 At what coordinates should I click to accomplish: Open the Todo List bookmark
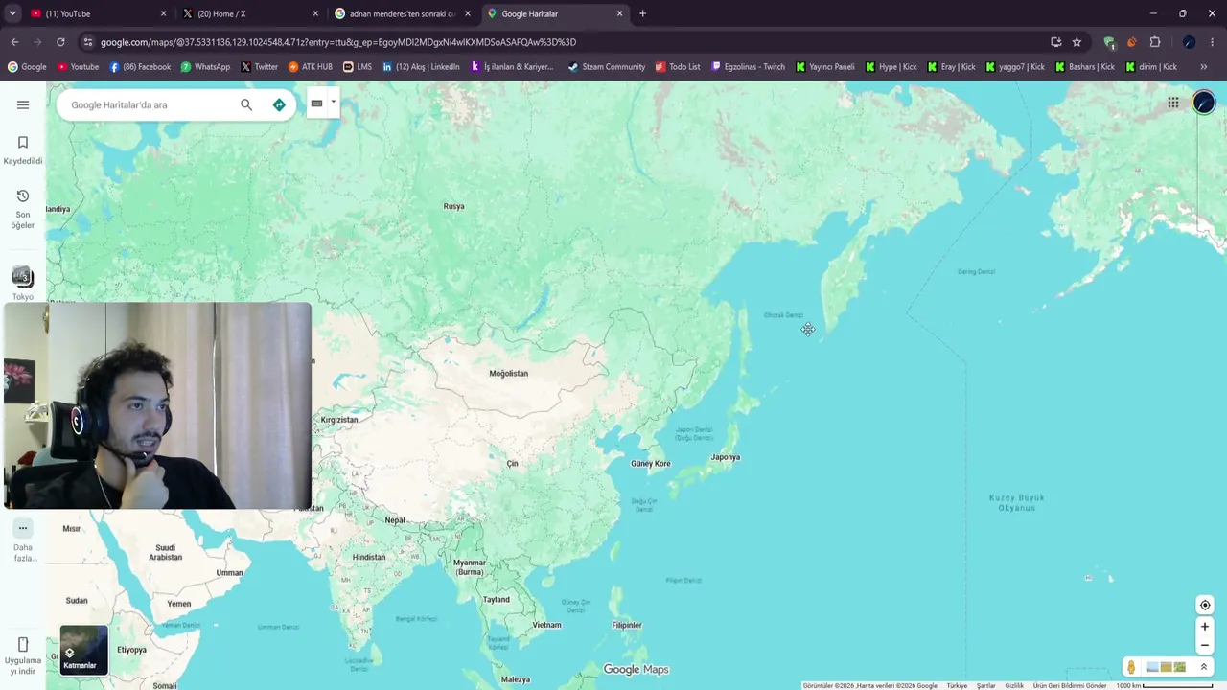pos(678,67)
